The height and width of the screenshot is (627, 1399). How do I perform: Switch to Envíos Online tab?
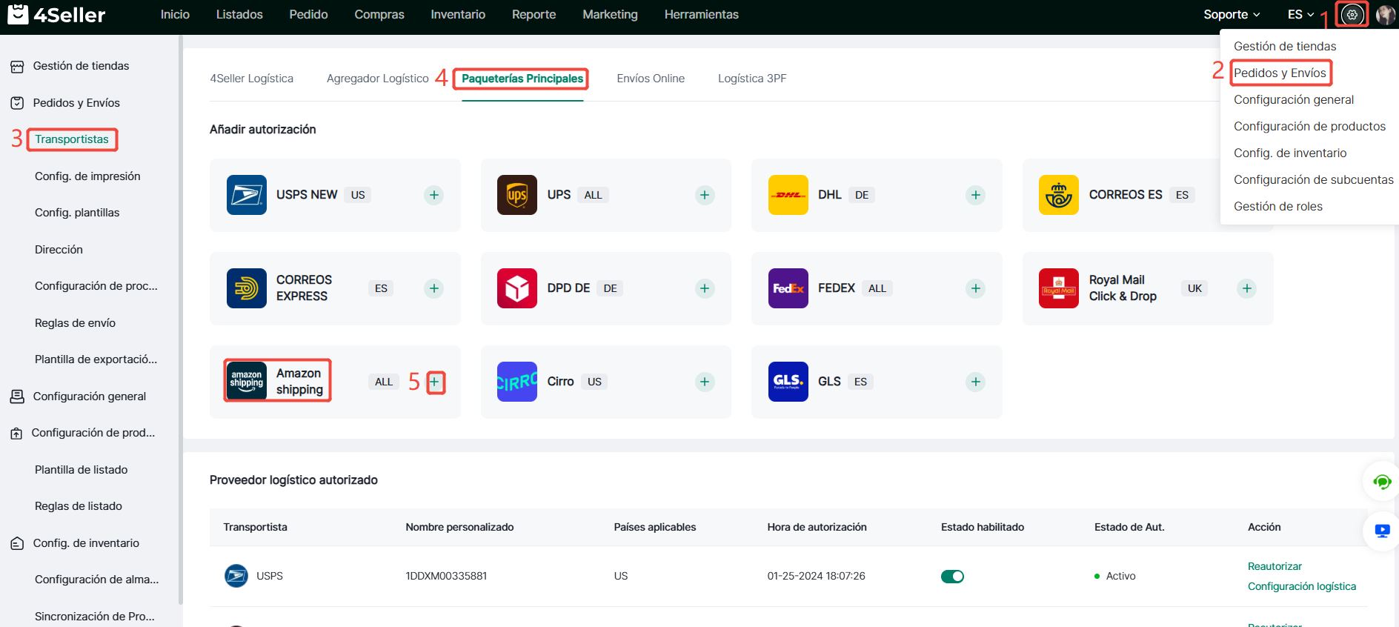click(x=651, y=79)
